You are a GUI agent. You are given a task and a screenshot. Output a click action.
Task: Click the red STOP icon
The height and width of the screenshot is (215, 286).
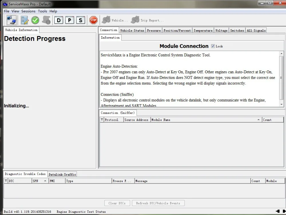click(94, 20)
